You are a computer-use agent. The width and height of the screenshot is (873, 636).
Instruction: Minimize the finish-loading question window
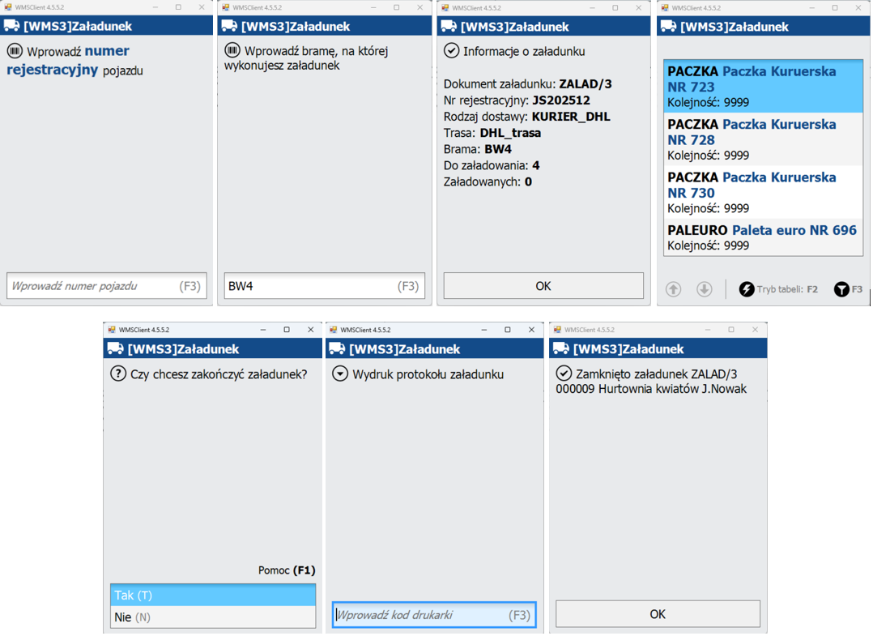pyautogui.click(x=262, y=330)
